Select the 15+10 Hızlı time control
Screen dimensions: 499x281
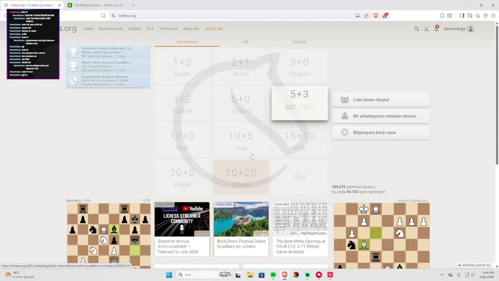(299, 141)
